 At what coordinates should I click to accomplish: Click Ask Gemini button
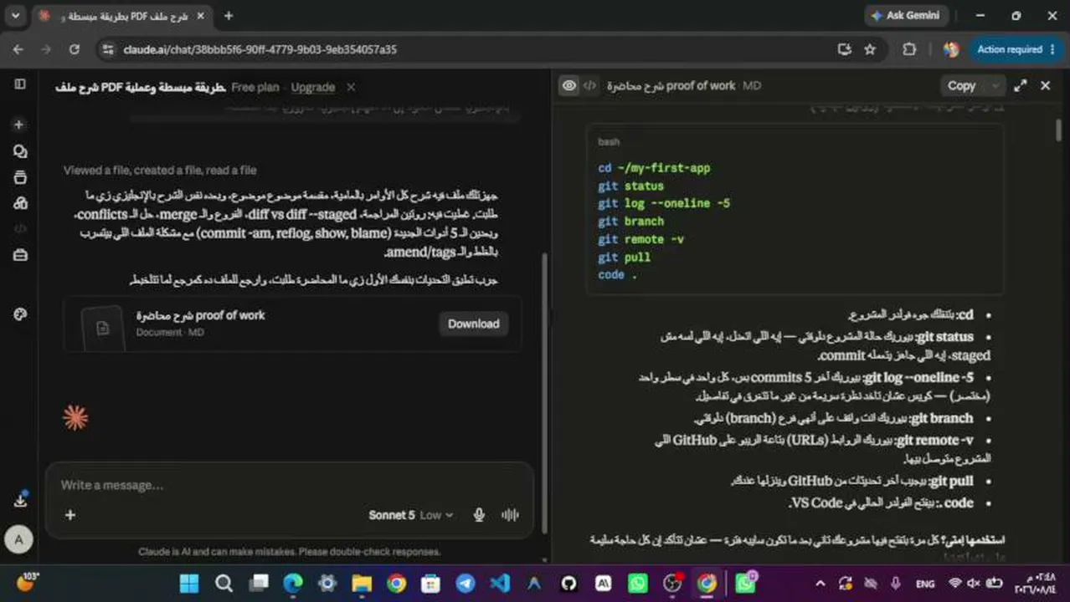pos(905,15)
